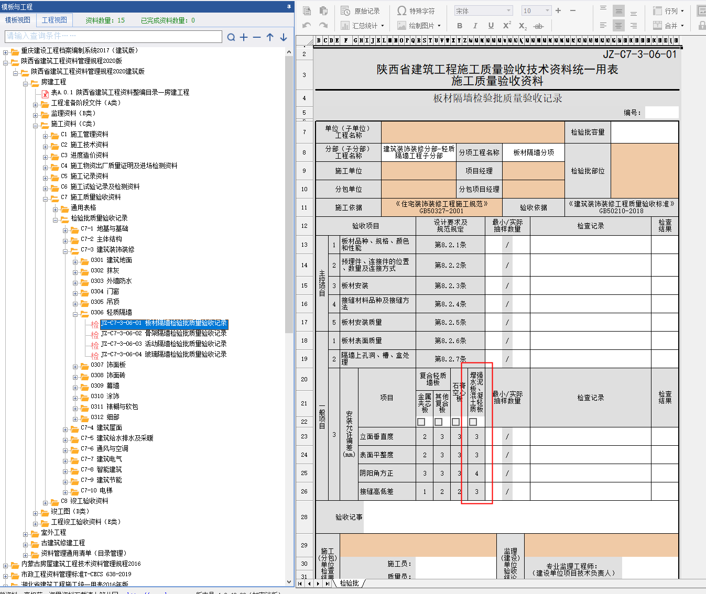The width and height of the screenshot is (706, 594).
Task: Tick the 金属夹芯板 checkbox
Action: [x=421, y=422]
